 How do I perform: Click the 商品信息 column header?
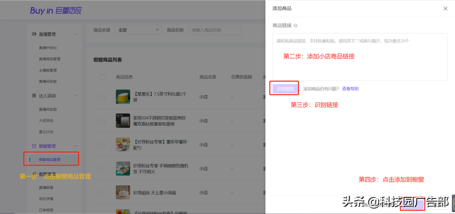tap(124, 77)
